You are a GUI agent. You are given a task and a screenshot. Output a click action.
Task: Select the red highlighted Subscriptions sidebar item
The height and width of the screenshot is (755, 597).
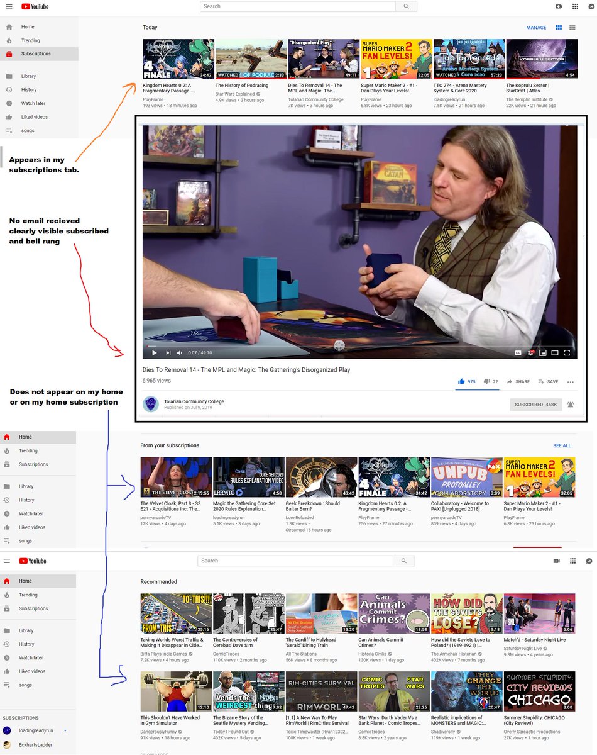point(39,54)
